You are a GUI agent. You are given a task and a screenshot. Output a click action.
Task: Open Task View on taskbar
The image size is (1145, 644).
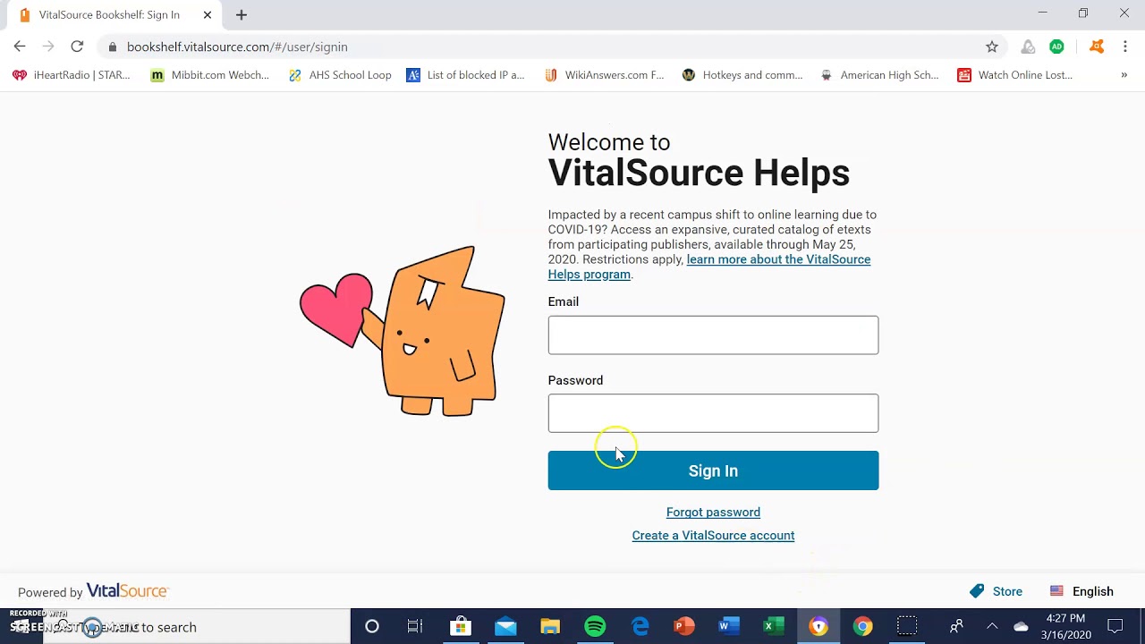415,627
